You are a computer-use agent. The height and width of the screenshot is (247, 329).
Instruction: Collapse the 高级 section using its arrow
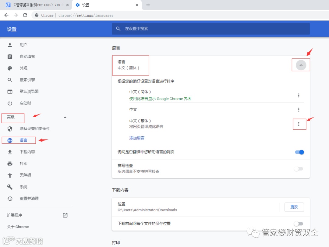(x=65, y=117)
